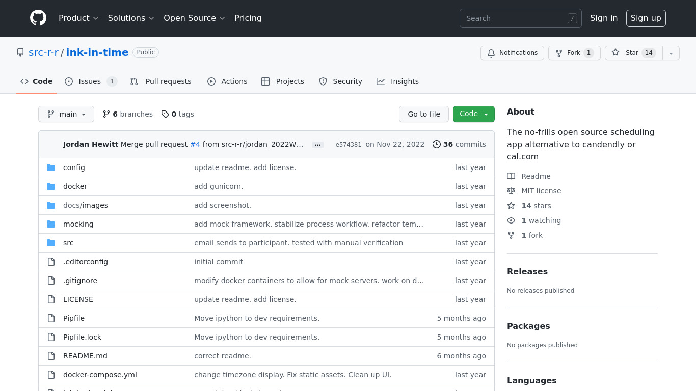Open commit hash e574381
The width and height of the screenshot is (696, 391).
pyautogui.click(x=349, y=145)
